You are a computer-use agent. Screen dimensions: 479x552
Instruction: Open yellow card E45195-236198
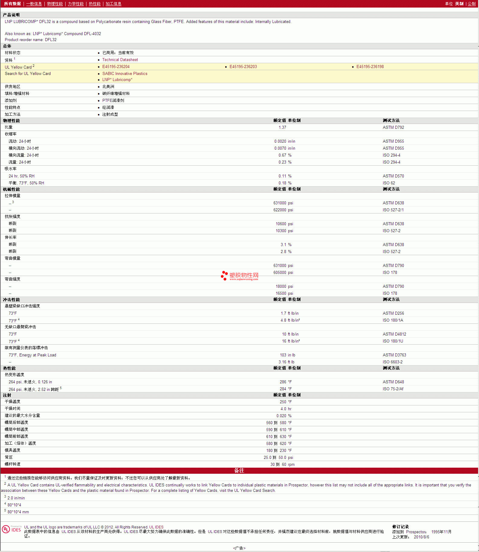point(370,67)
